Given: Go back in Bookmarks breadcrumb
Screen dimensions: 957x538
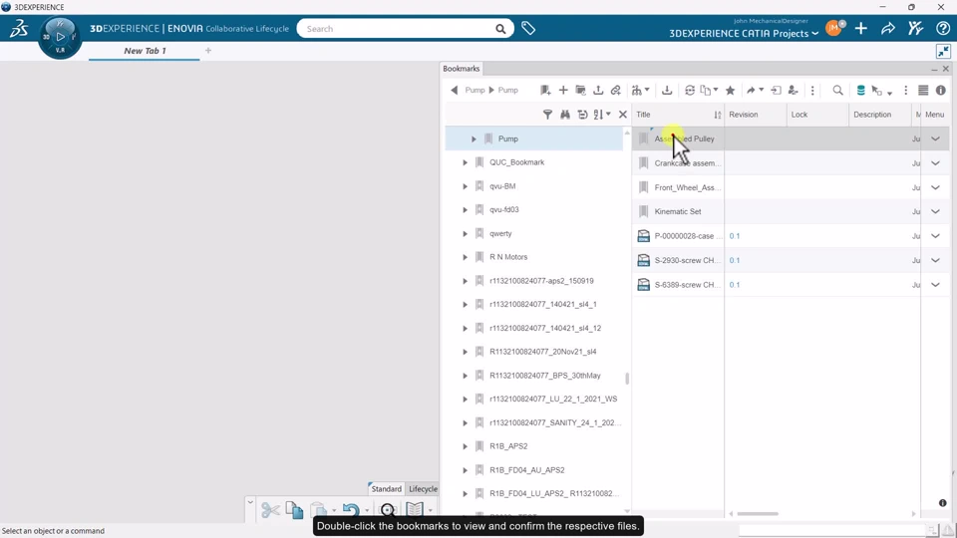Looking at the screenshot, I should tap(454, 90).
